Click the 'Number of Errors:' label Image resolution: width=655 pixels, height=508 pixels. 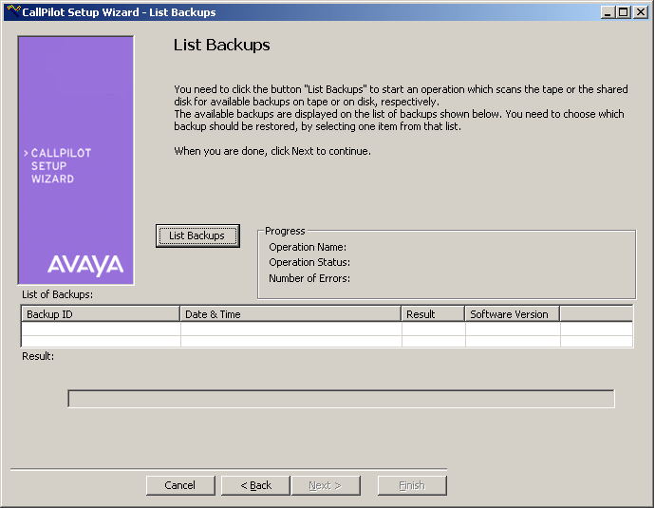coord(309,278)
